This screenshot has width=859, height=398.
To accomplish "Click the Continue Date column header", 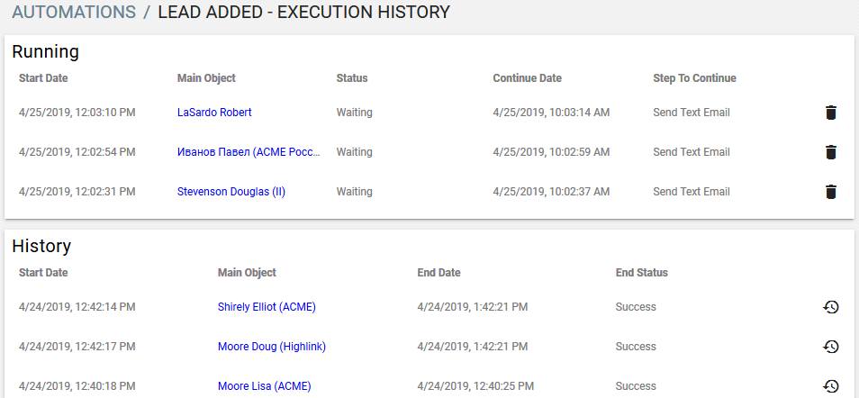I will coord(527,77).
